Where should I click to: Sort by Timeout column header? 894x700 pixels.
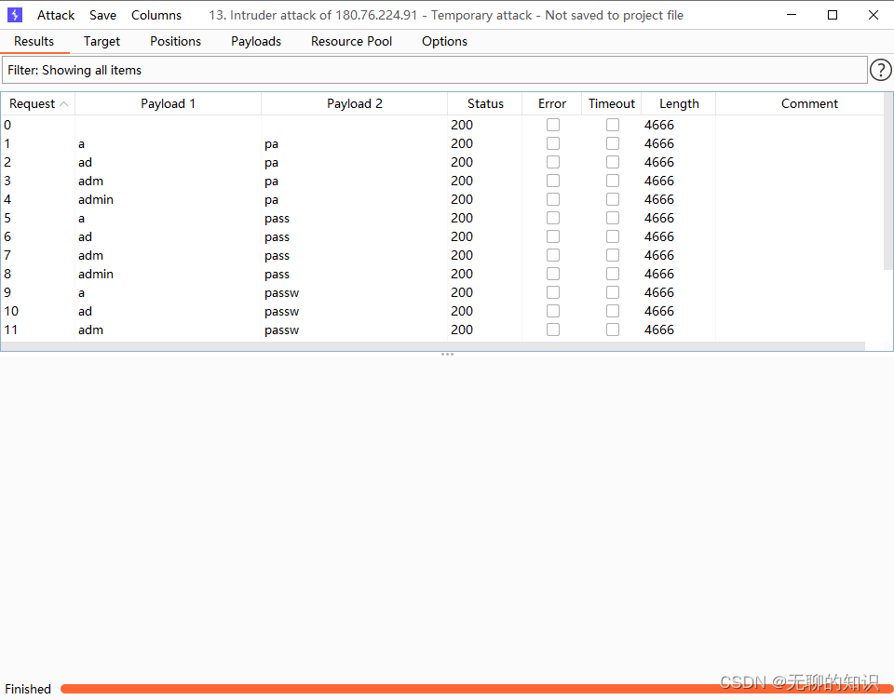(612, 103)
